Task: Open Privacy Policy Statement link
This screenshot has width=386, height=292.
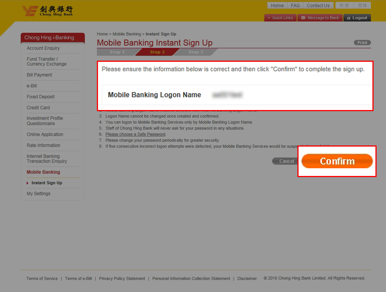Action: coord(122,278)
